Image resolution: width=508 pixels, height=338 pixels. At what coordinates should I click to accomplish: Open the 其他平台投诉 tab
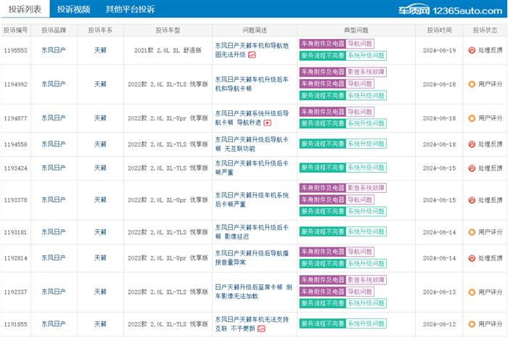130,9
